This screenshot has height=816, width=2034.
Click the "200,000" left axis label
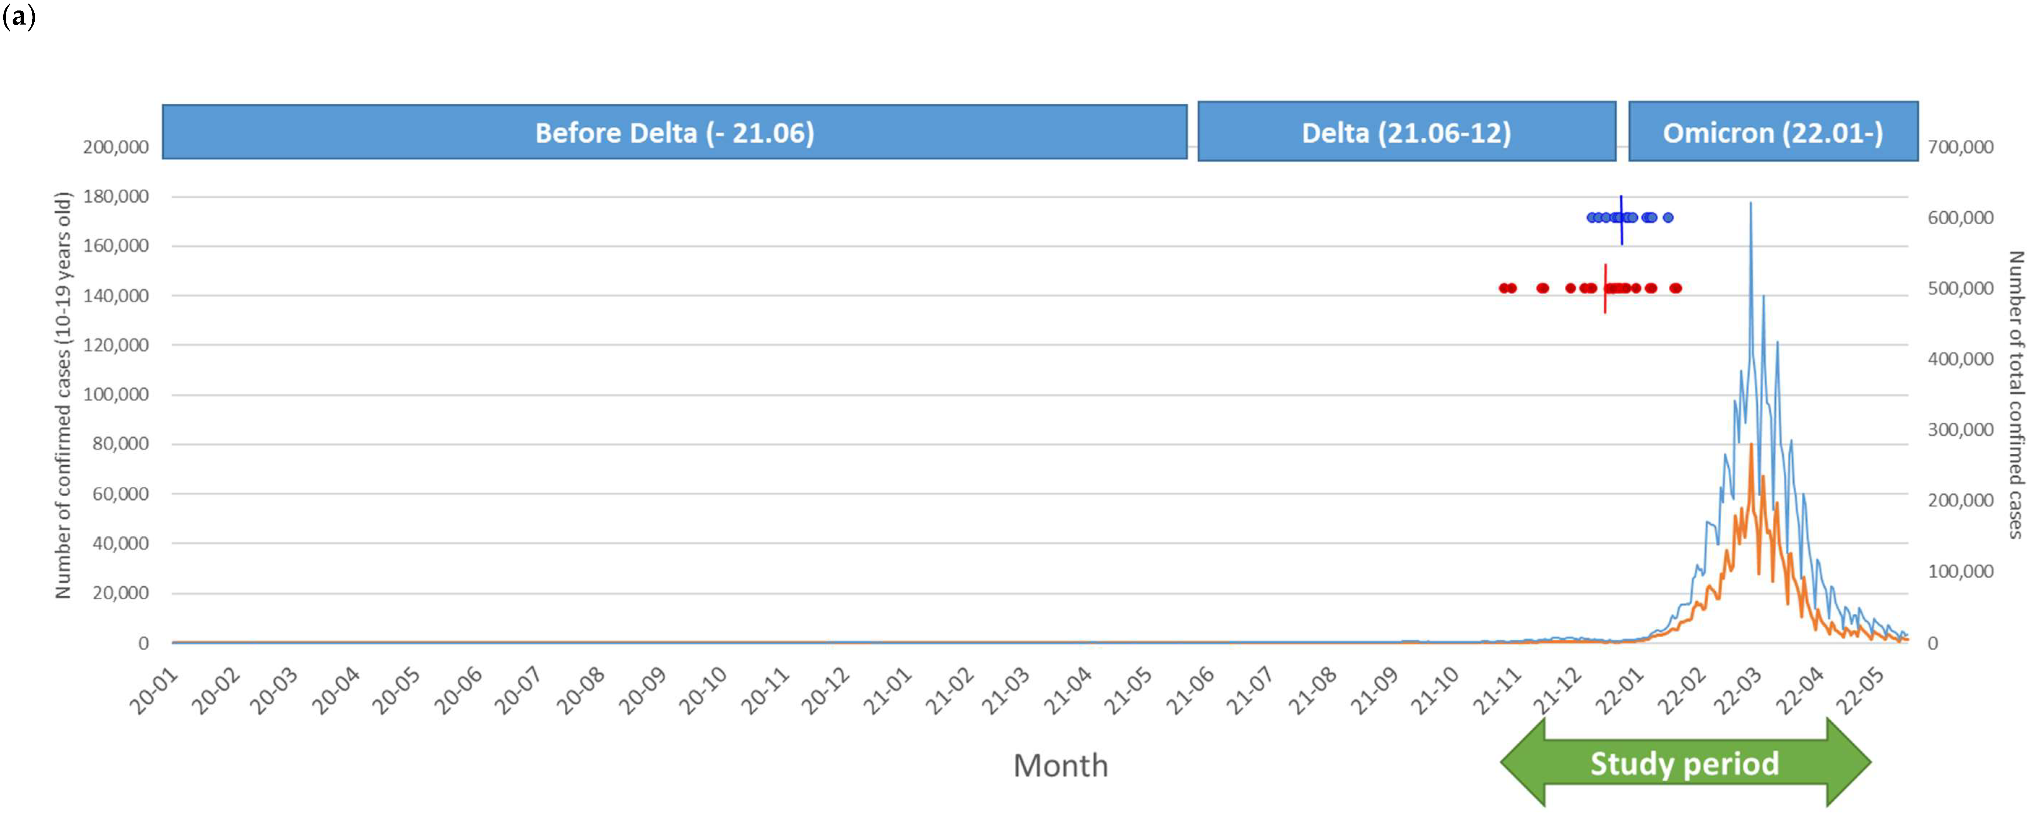click(116, 147)
